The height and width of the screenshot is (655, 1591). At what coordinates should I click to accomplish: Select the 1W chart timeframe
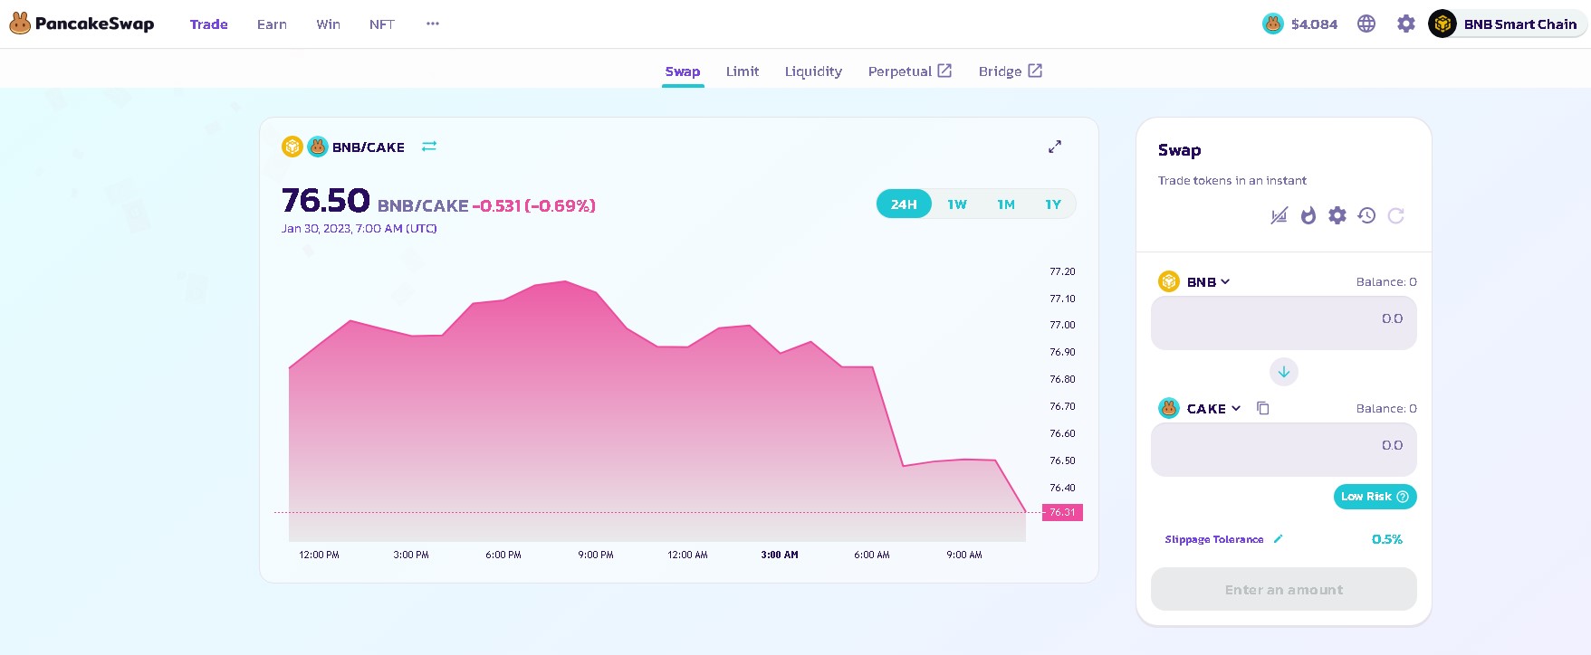(x=957, y=204)
